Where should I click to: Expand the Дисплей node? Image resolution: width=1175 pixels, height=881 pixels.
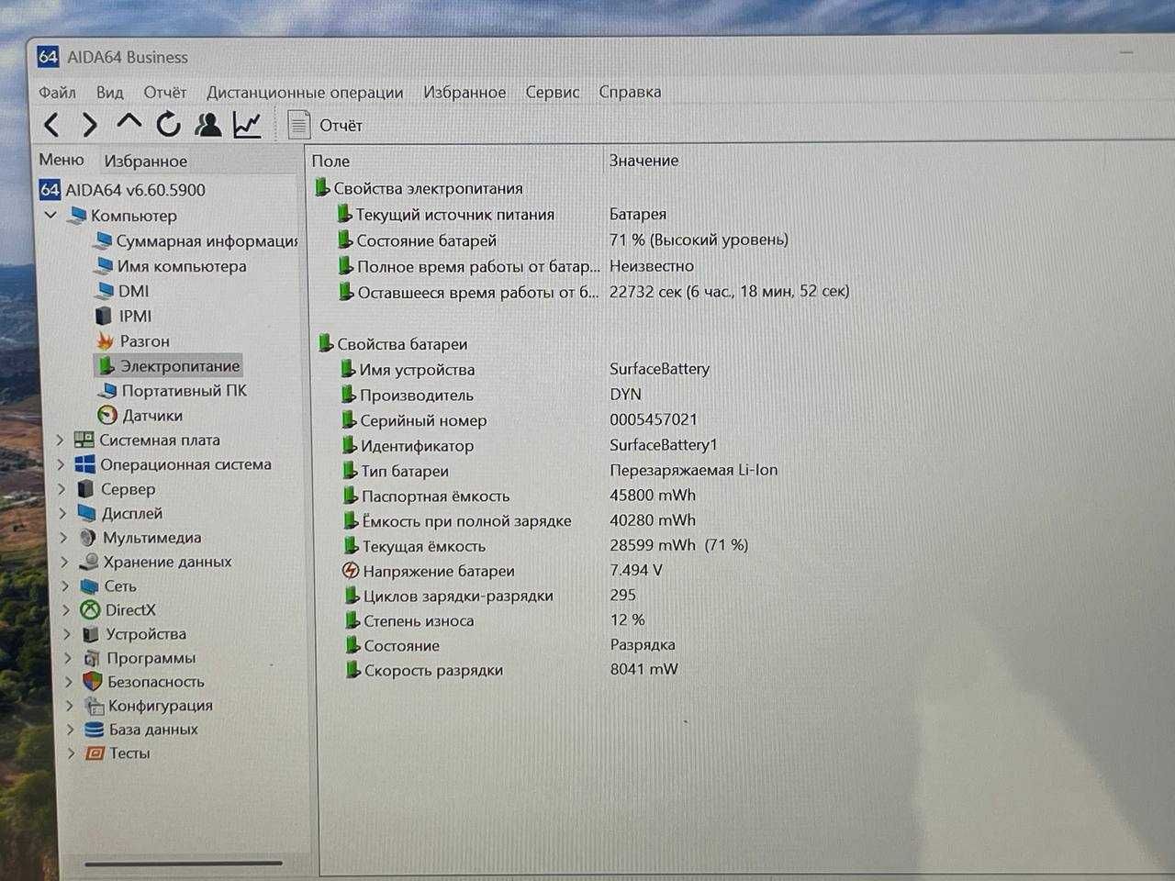tap(62, 513)
